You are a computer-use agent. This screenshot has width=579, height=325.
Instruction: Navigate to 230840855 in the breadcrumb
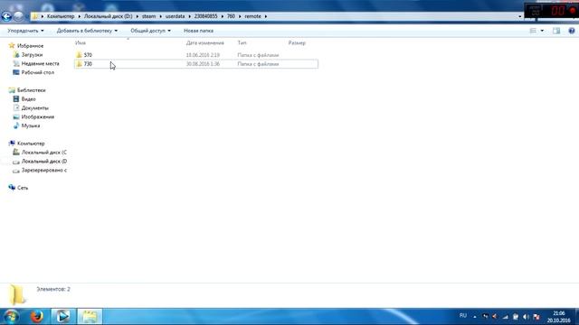point(205,16)
